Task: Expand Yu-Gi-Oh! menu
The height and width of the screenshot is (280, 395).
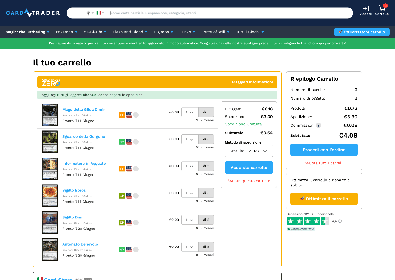Action: [95, 32]
